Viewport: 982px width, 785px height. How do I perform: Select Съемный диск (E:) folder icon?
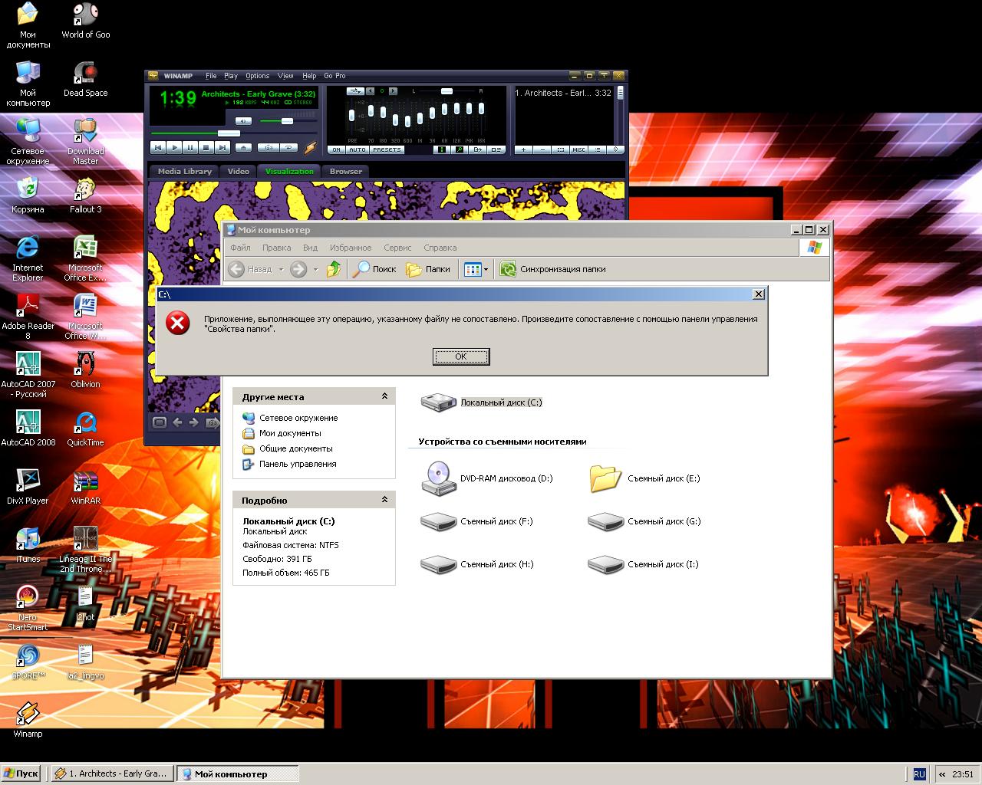605,478
